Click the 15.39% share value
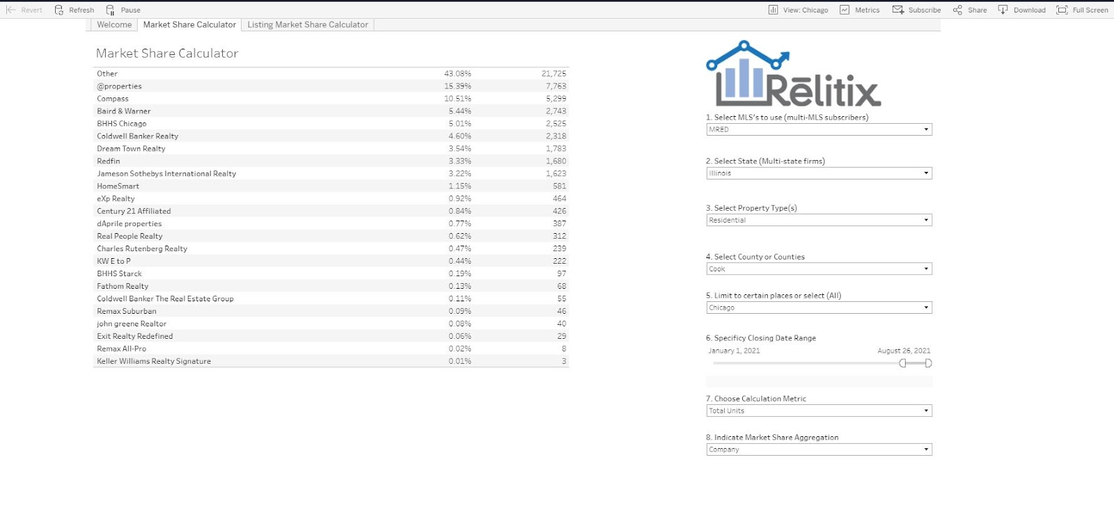Screen dimensions: 1114x510 [x=457, y=86]
